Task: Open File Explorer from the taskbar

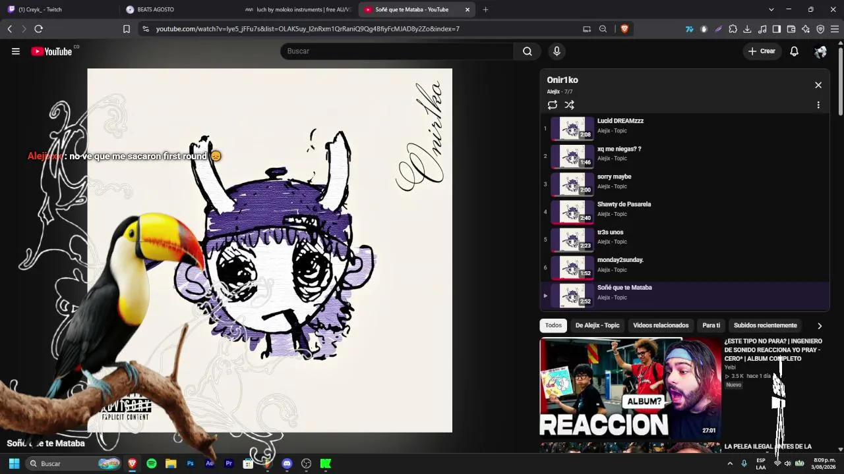Action: tap(171, 463)
